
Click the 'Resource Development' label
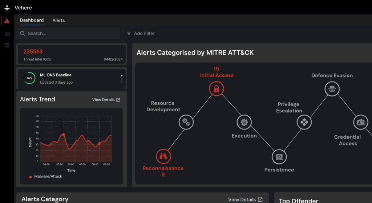point(163,106)
